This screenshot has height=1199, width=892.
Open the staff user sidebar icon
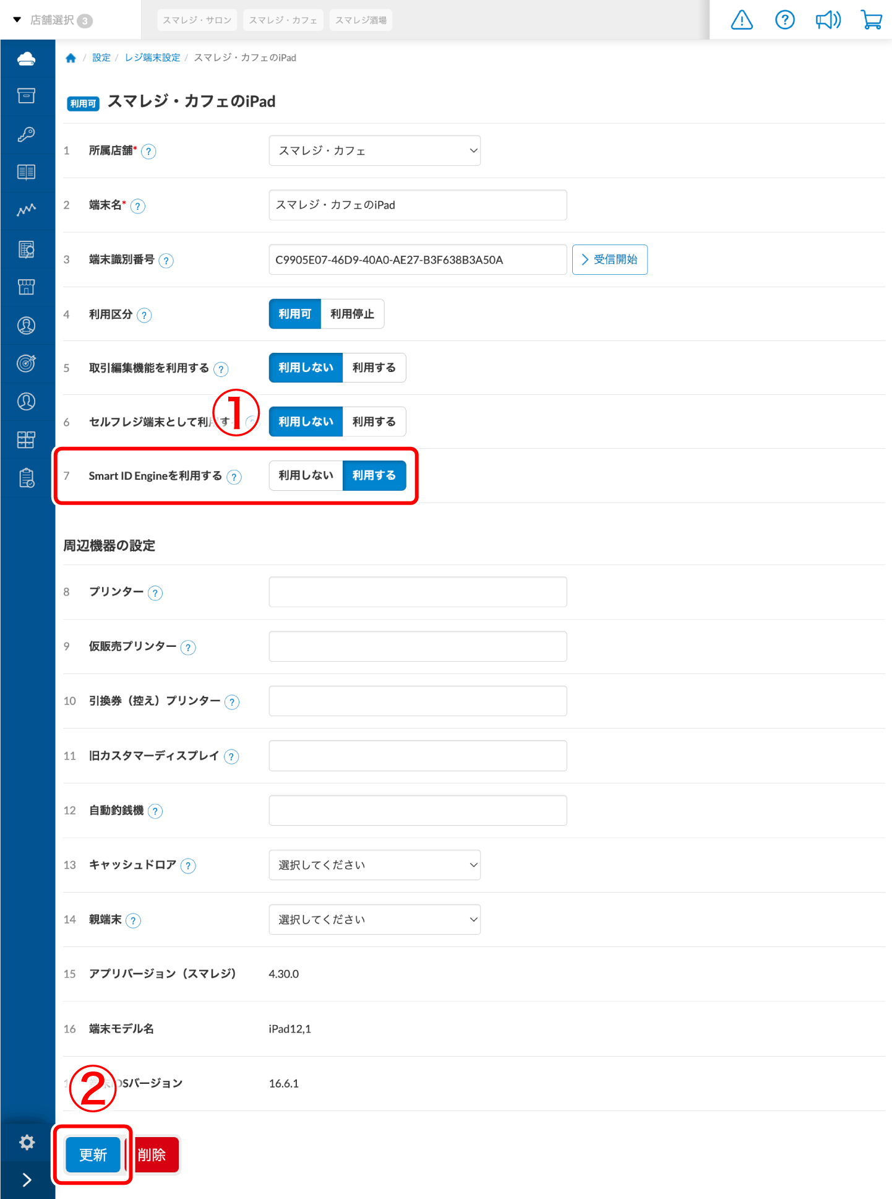pos(26,402)
